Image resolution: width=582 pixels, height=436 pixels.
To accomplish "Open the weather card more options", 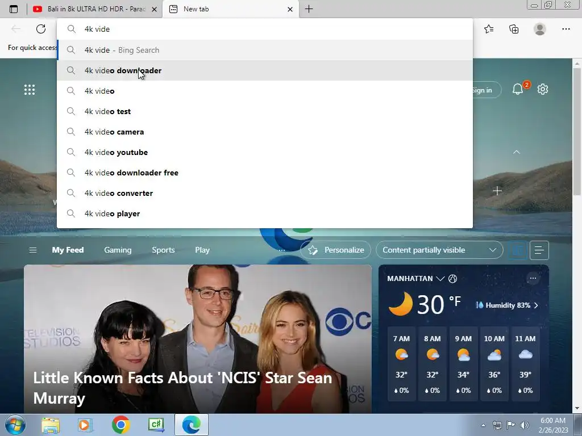I will [533, 278].
